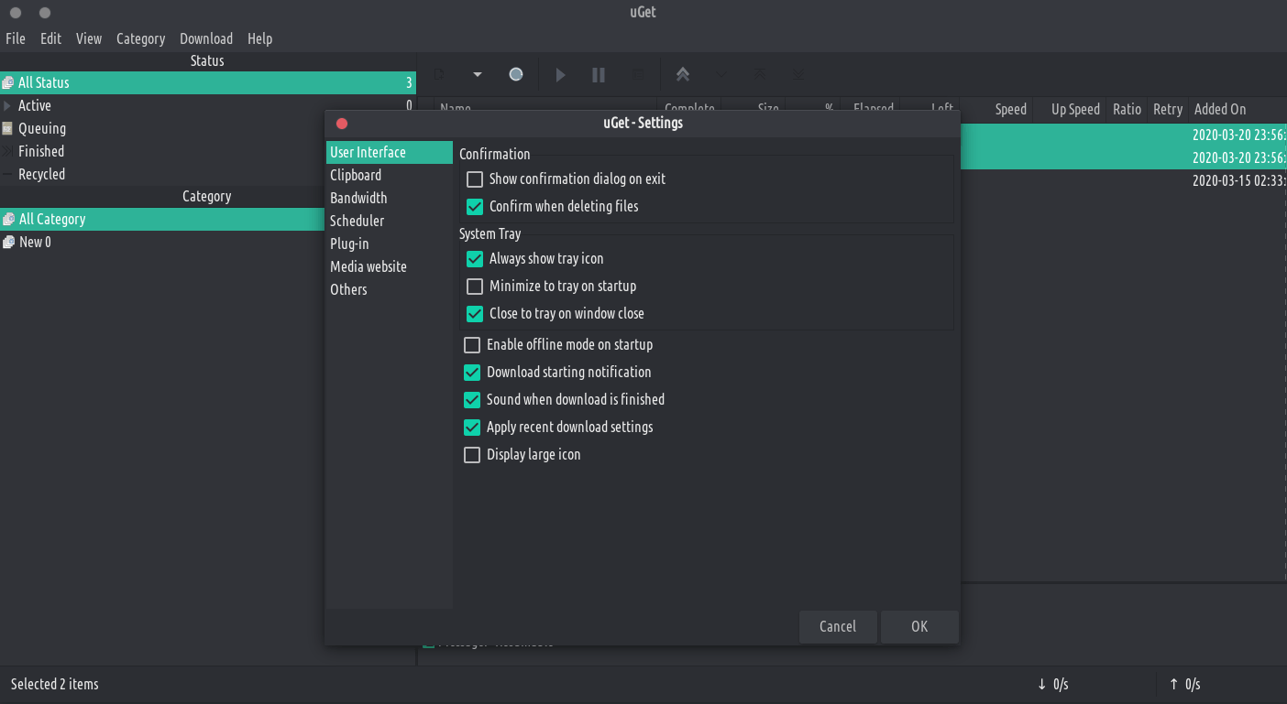This screenshot has width=1287, height=704.
Task: Click Selected 2 items status text
Action: (x=55, y=684)
